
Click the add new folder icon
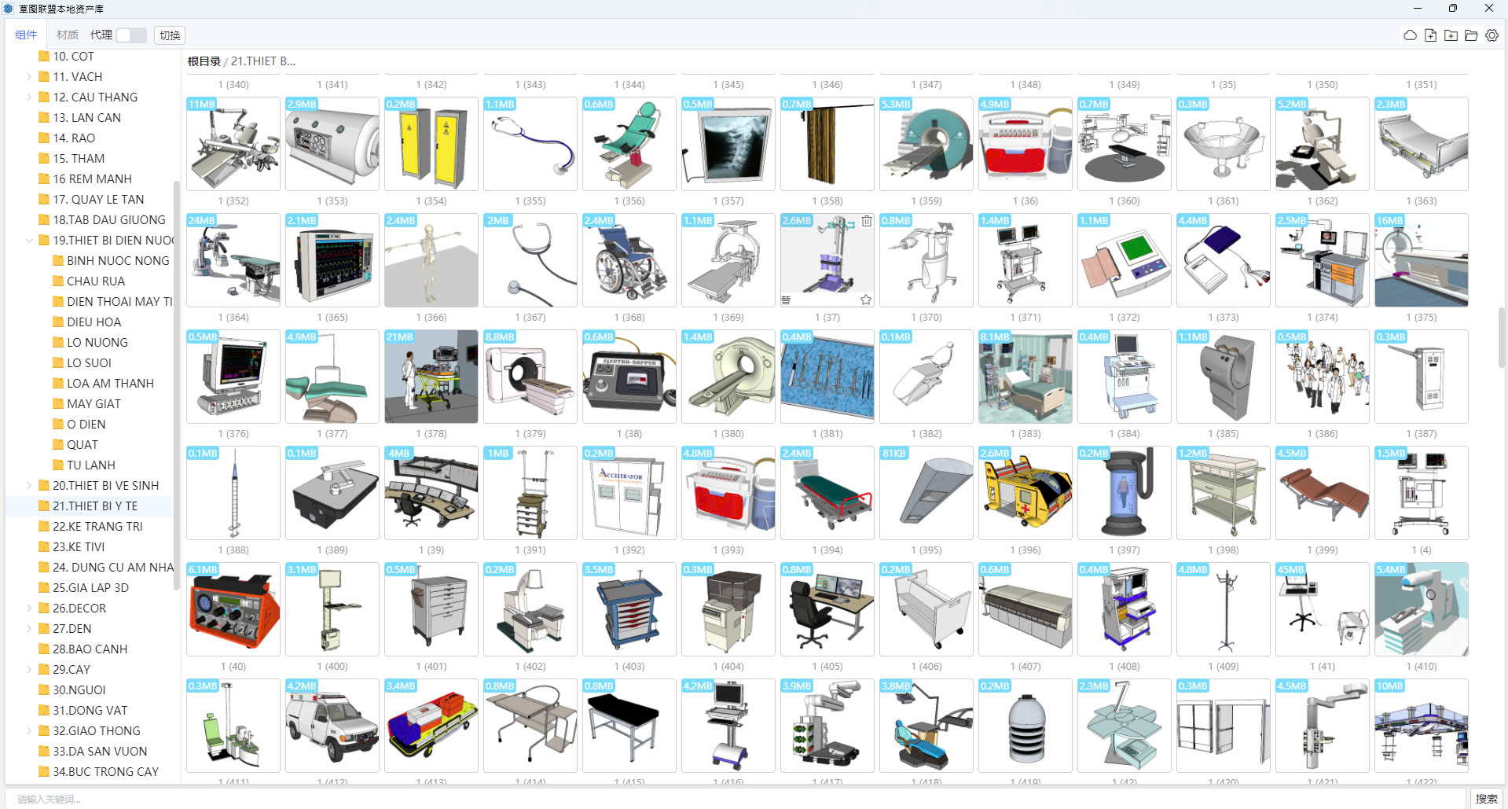pos(1451,35)
